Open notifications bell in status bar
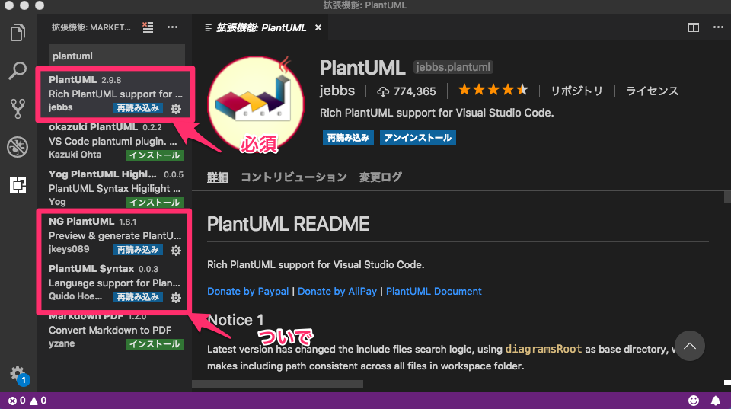This screenshot has width=731, height=409. pyautogui.click(x=716, y=401)
